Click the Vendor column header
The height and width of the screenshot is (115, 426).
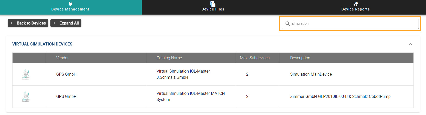point(62,58)
